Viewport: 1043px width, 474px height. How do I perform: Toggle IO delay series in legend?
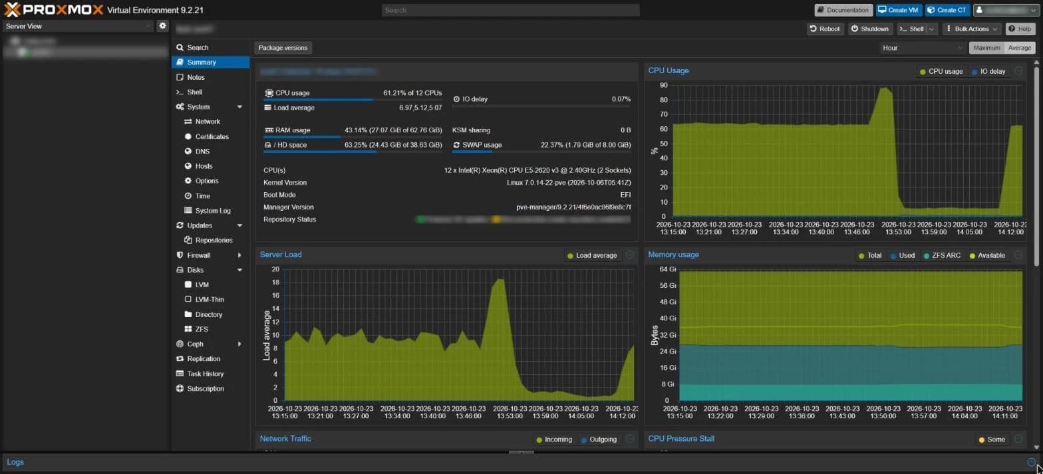click(988, 71)
